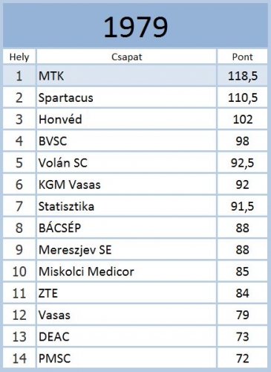Select the Volán SC cell
The width and height of the screenshot is (271, 372).
pos(126,163)
